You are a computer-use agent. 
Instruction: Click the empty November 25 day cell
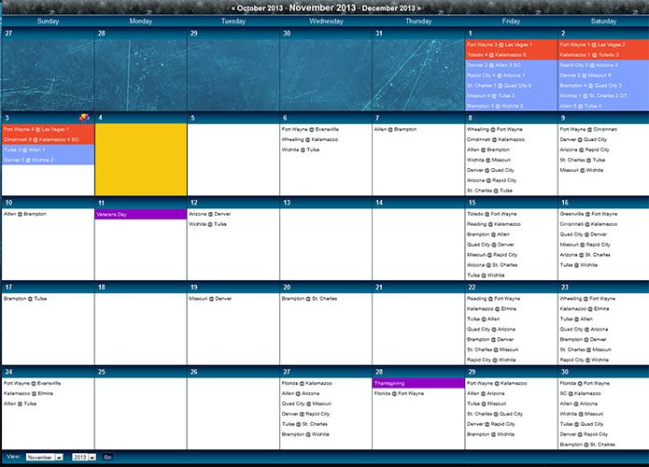pyautogui.click(x=140, y=411)
